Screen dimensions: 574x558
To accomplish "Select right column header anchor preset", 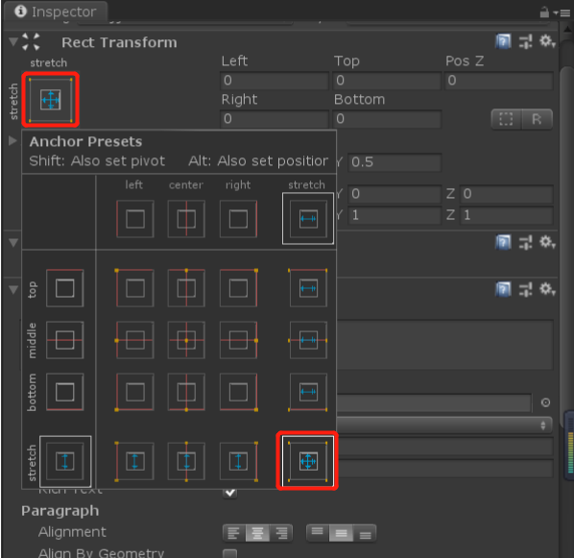I will tap(238, 219).
